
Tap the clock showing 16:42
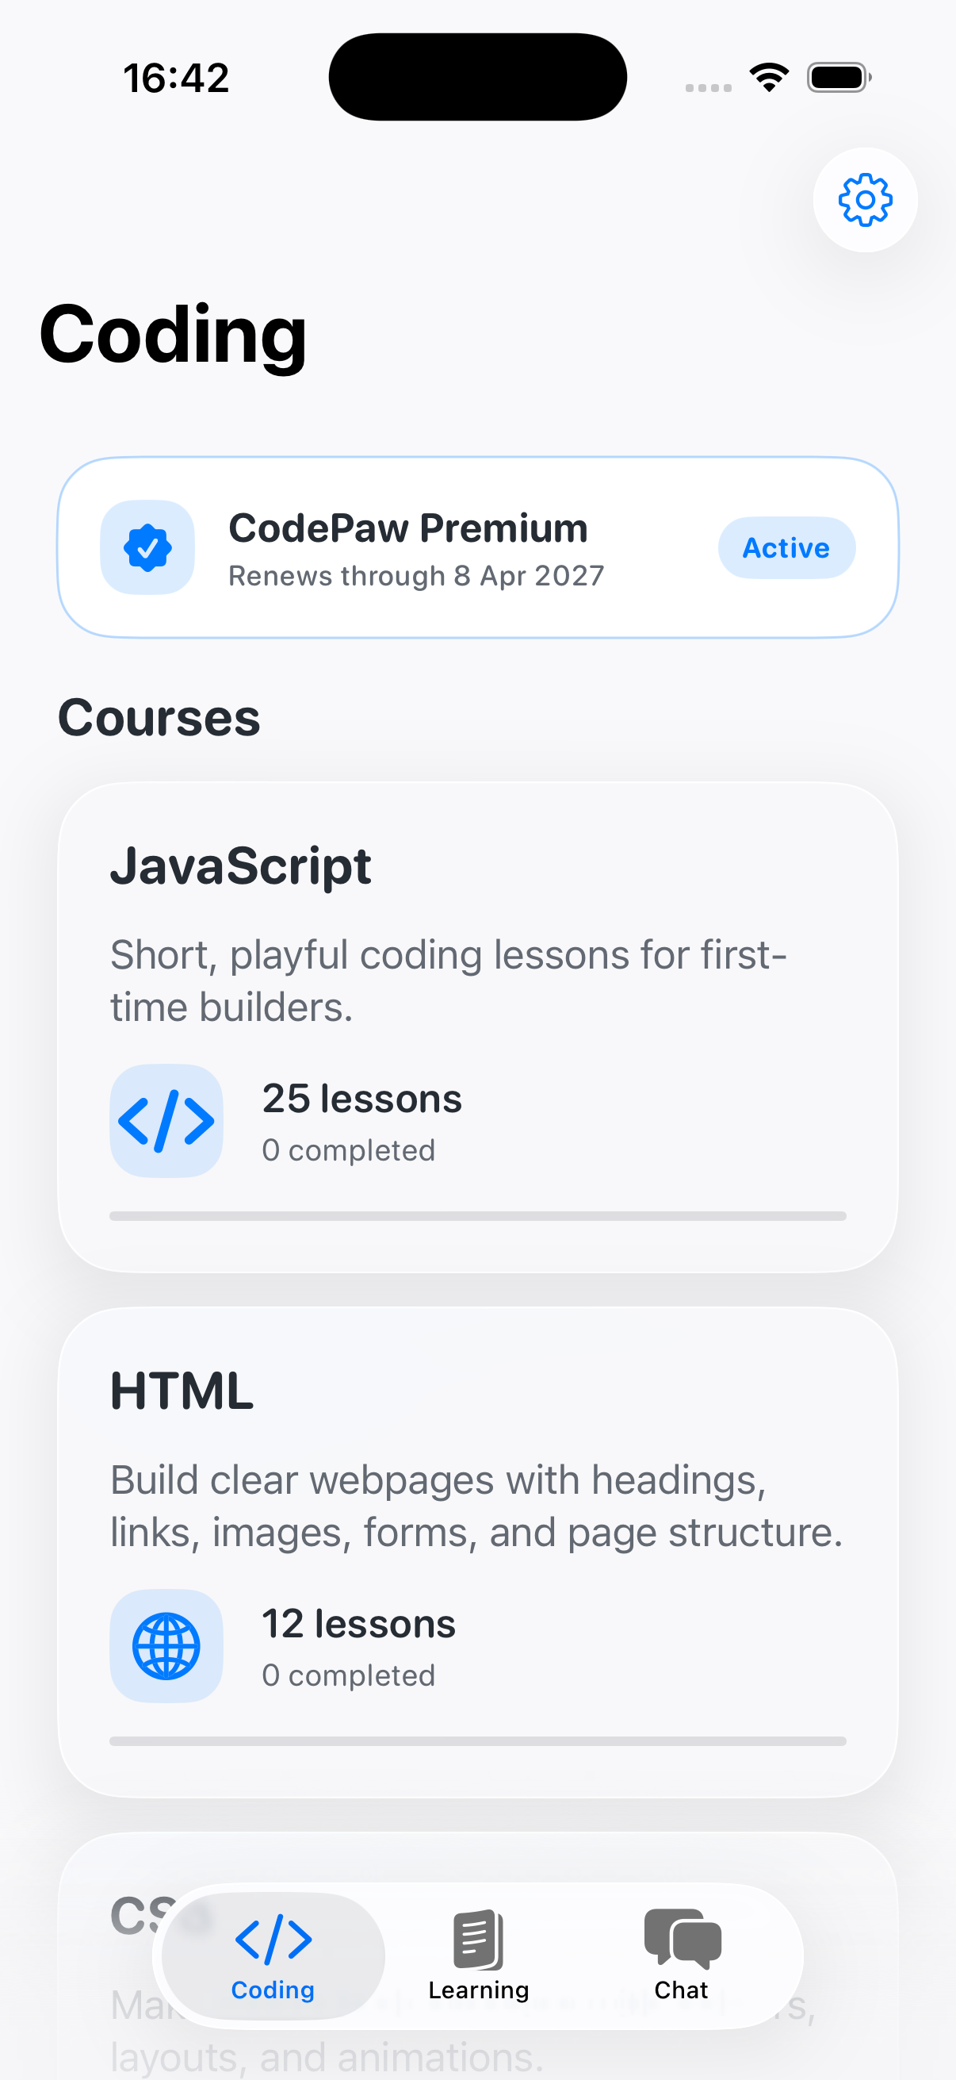(177, 76)
